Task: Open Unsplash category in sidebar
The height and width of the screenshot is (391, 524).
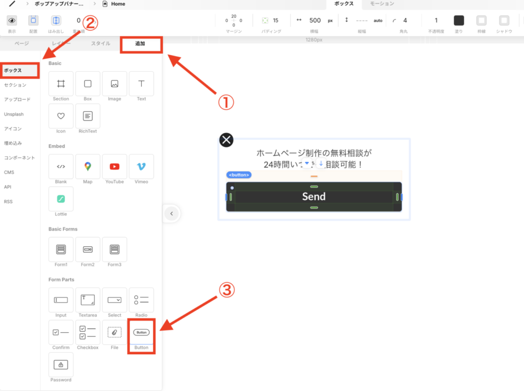Action: (14, 114)
